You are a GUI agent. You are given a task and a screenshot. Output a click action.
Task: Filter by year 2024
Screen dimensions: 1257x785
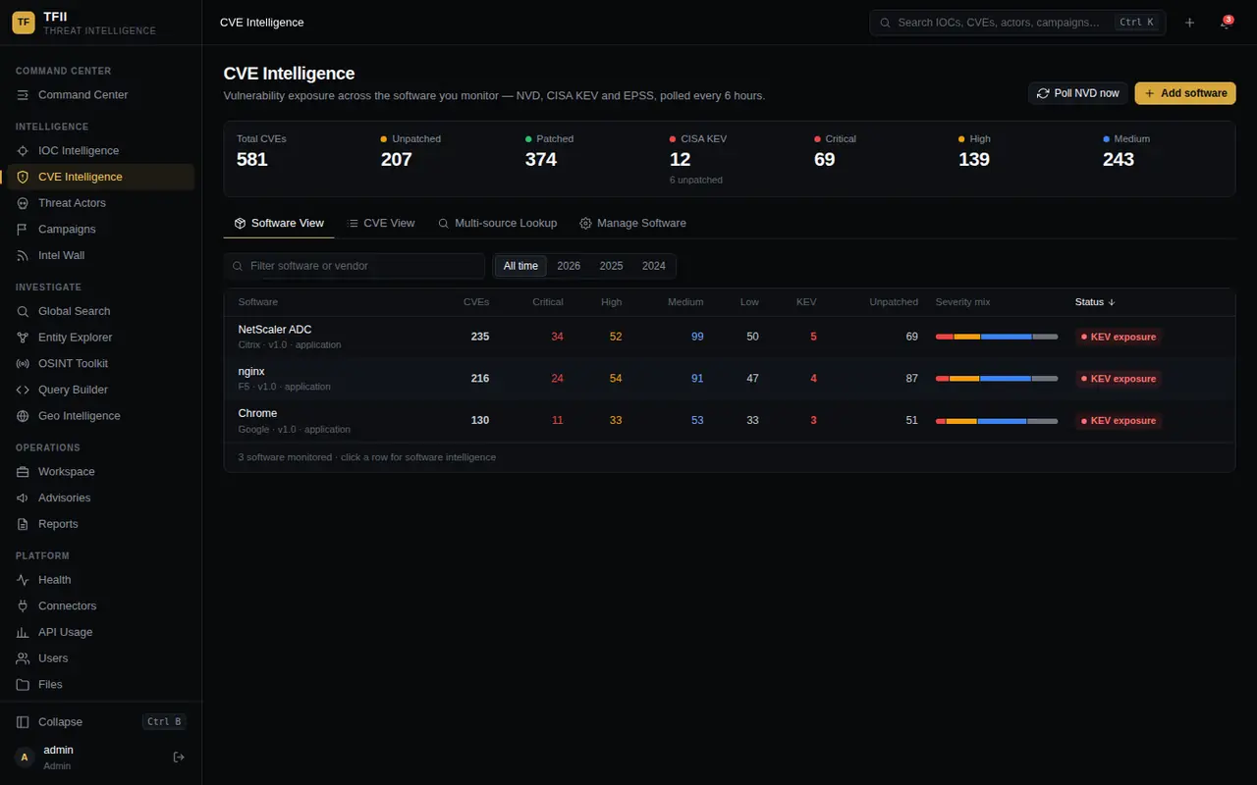(654, 266)
